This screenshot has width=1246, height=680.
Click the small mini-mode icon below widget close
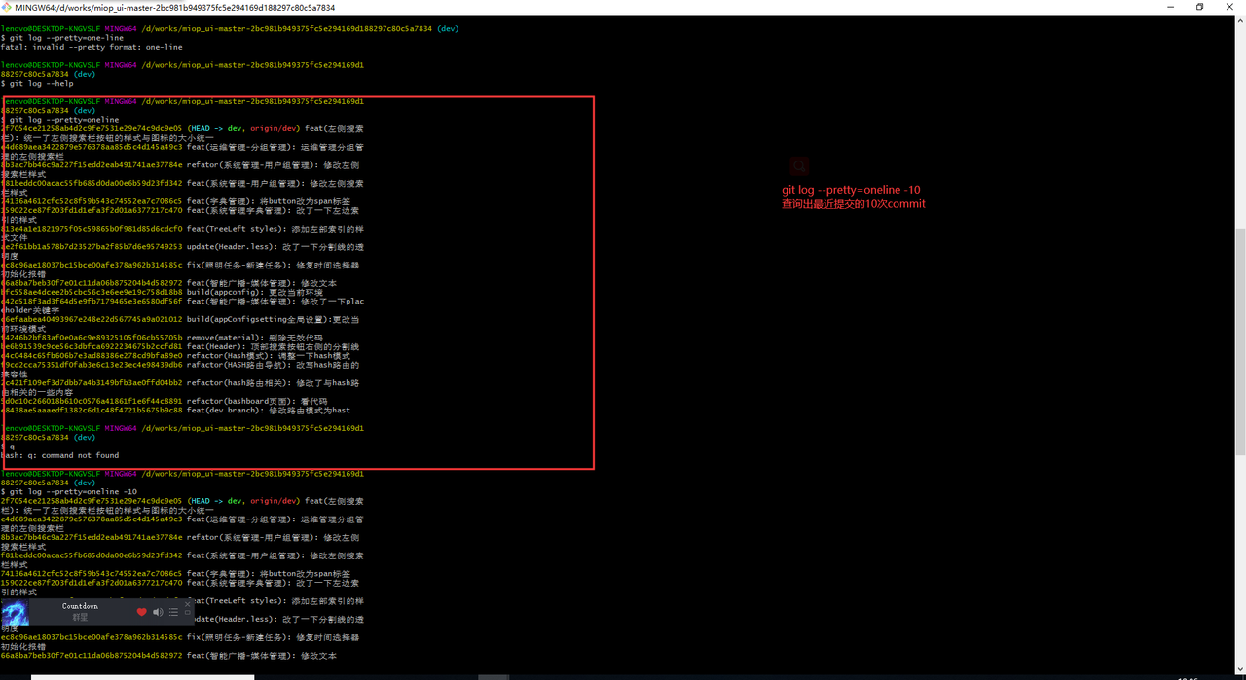click(x=188, y=614)
